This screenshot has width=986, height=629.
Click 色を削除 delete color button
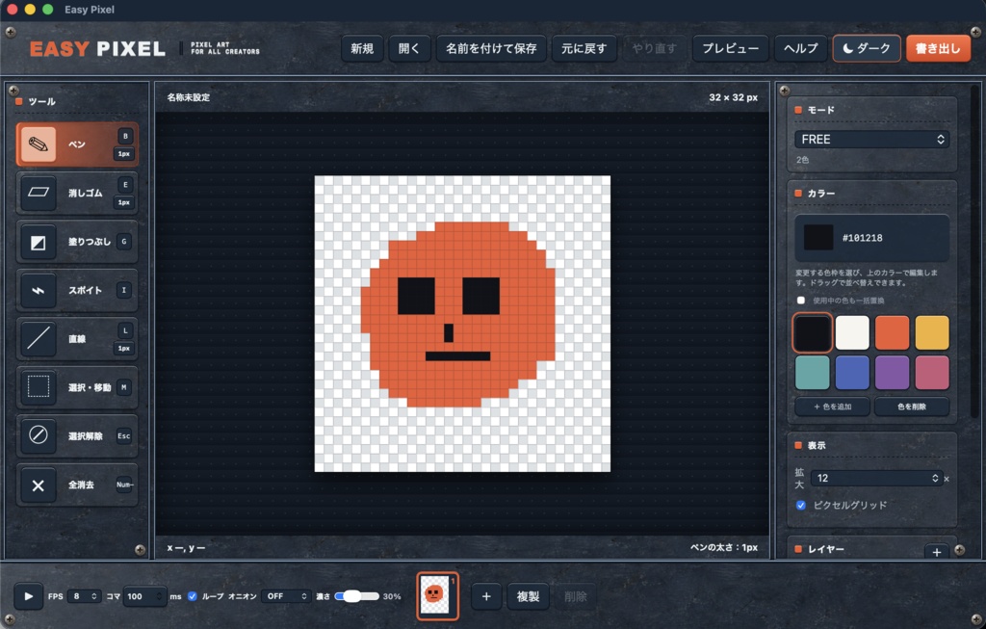click(x=912, y=406)
